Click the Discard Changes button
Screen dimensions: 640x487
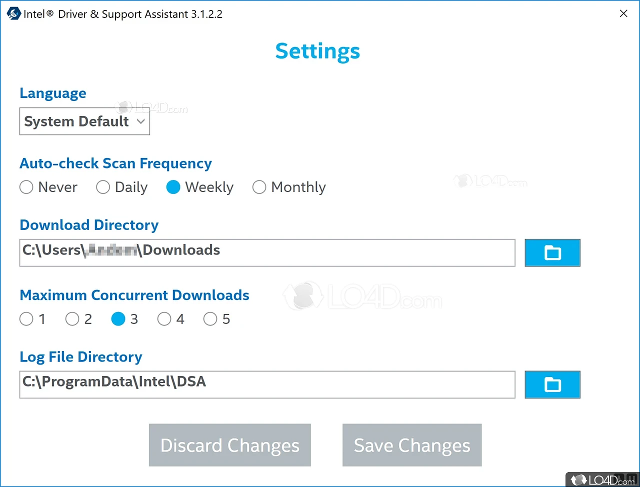(x=229, y=445)
